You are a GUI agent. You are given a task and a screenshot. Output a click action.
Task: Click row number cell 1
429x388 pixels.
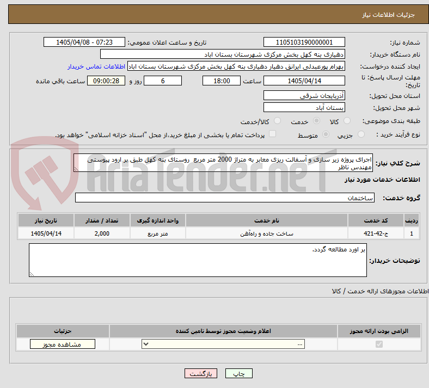click(x=412, y=233)
